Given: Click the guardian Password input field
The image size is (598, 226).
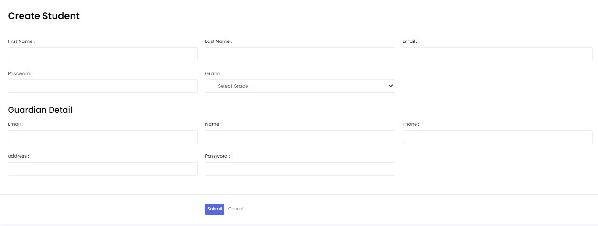Looking at the screenshot, I should [x=300, y=169].
